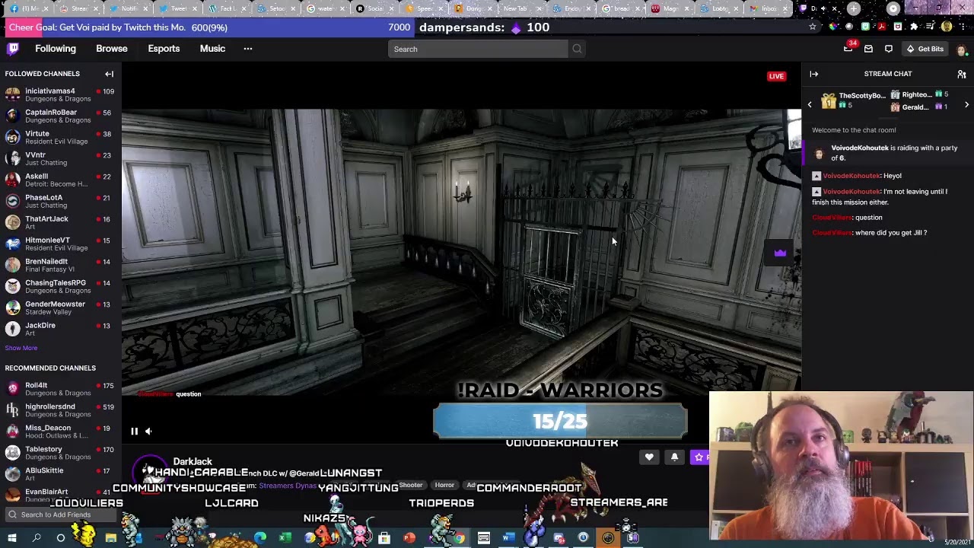Open the Whispers envelope icon
Image resolution: width=974 pixels, height=548 pixels.
click(x=868, y=49)
